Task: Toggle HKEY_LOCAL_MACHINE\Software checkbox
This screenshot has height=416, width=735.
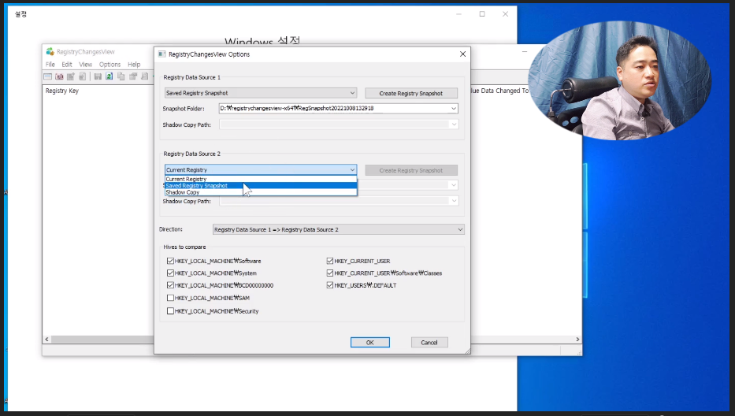Action: click(170, 261)
